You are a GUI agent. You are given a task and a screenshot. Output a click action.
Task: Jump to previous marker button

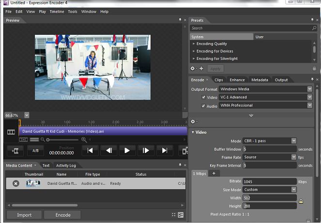coord(90,151)
